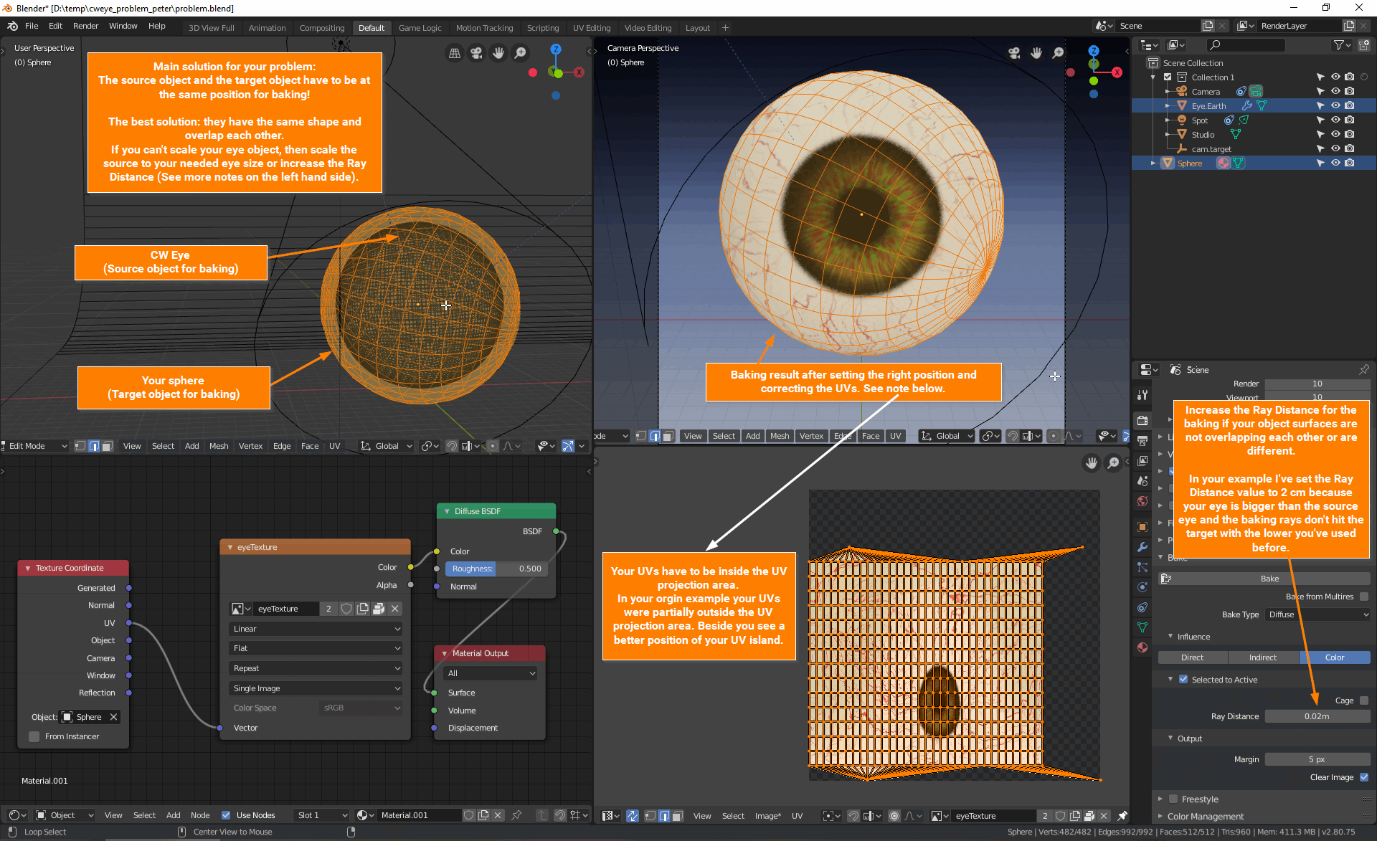Toggle the Use Nodes checkbox
This screenshot has height=841, width=1377.
pos(226,815)
